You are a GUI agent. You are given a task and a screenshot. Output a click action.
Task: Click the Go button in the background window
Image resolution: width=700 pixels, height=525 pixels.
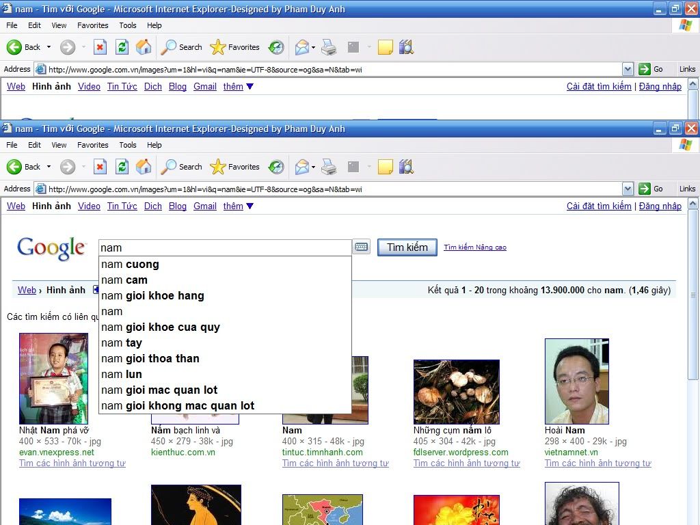coord(651,69)
